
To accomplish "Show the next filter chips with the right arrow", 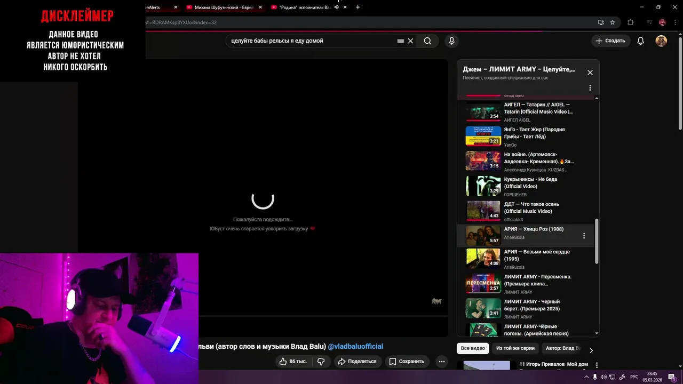I will pyautogui.click(x=591, y=350).
